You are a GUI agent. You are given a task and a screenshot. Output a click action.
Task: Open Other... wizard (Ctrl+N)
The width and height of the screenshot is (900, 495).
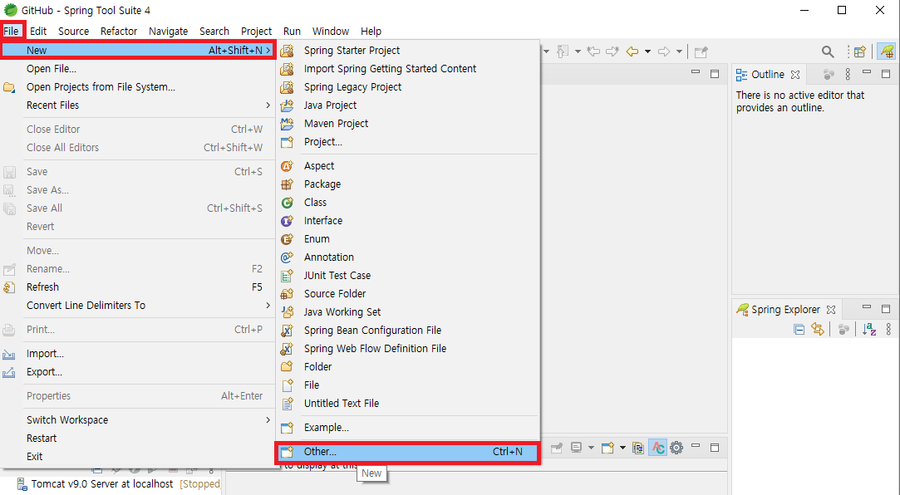[407, 452]
